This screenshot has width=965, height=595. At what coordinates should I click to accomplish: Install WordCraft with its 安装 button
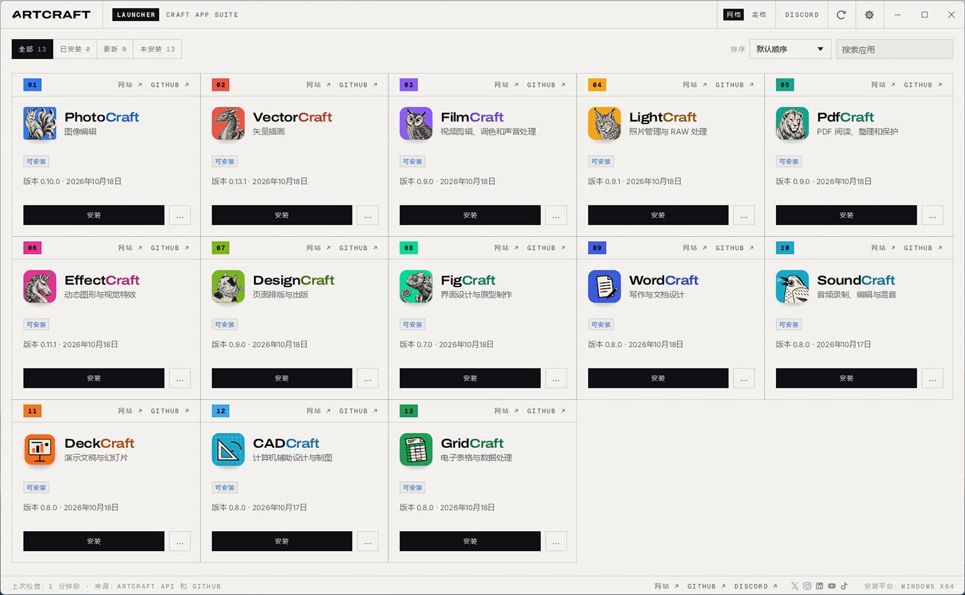pyautogui.click(x=658, y=378)
